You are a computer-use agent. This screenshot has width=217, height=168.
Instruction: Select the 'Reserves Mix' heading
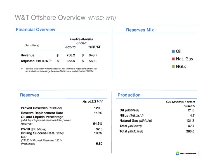[x=140, y=30]
